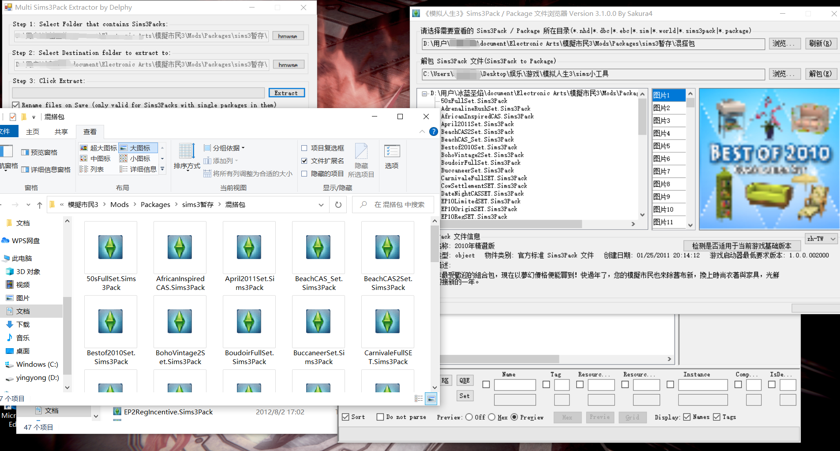Click 将所有列调整为合适的大小 in ribbon
The image size is (840, 451).
click(248, 173)
